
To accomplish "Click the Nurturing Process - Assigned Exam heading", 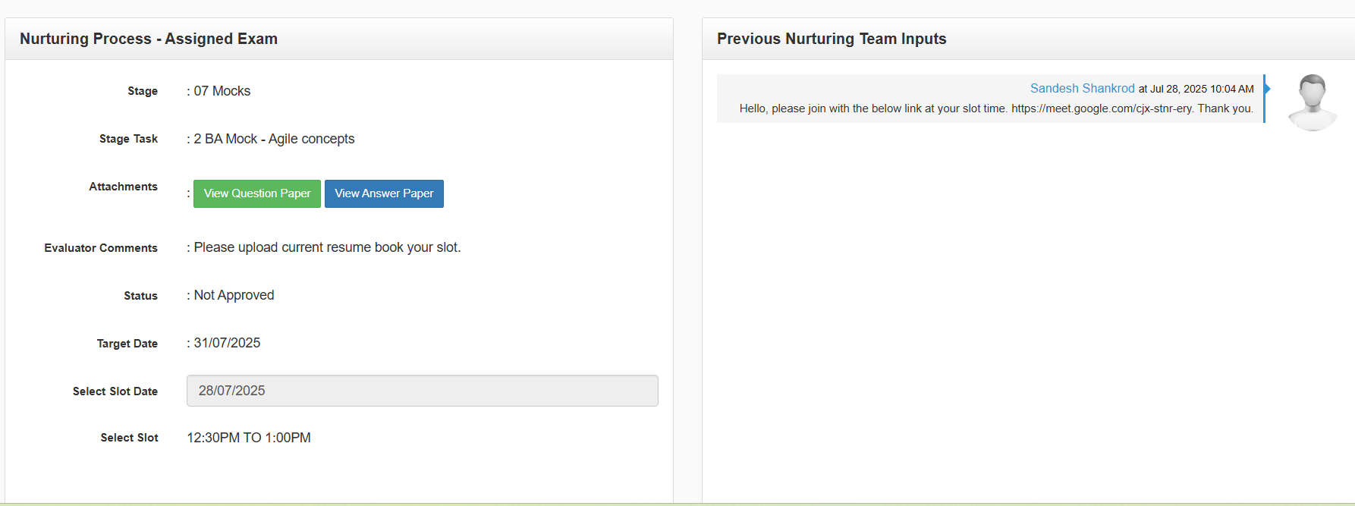I will click(149, 39).
